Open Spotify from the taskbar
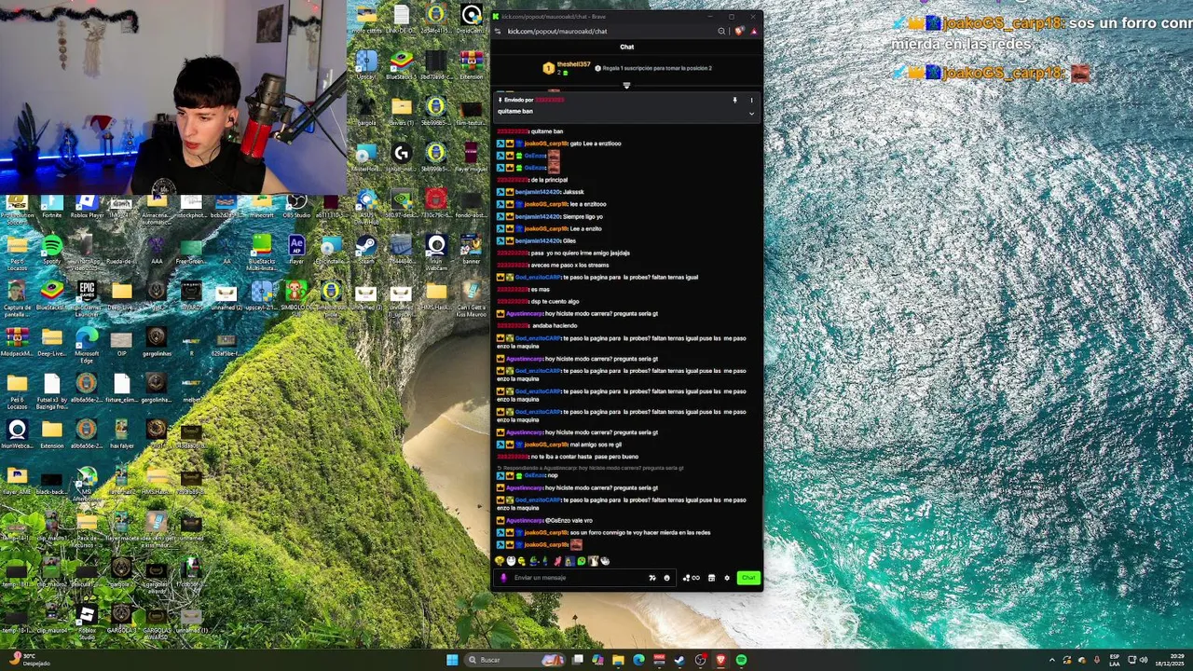 pos(741,660)
